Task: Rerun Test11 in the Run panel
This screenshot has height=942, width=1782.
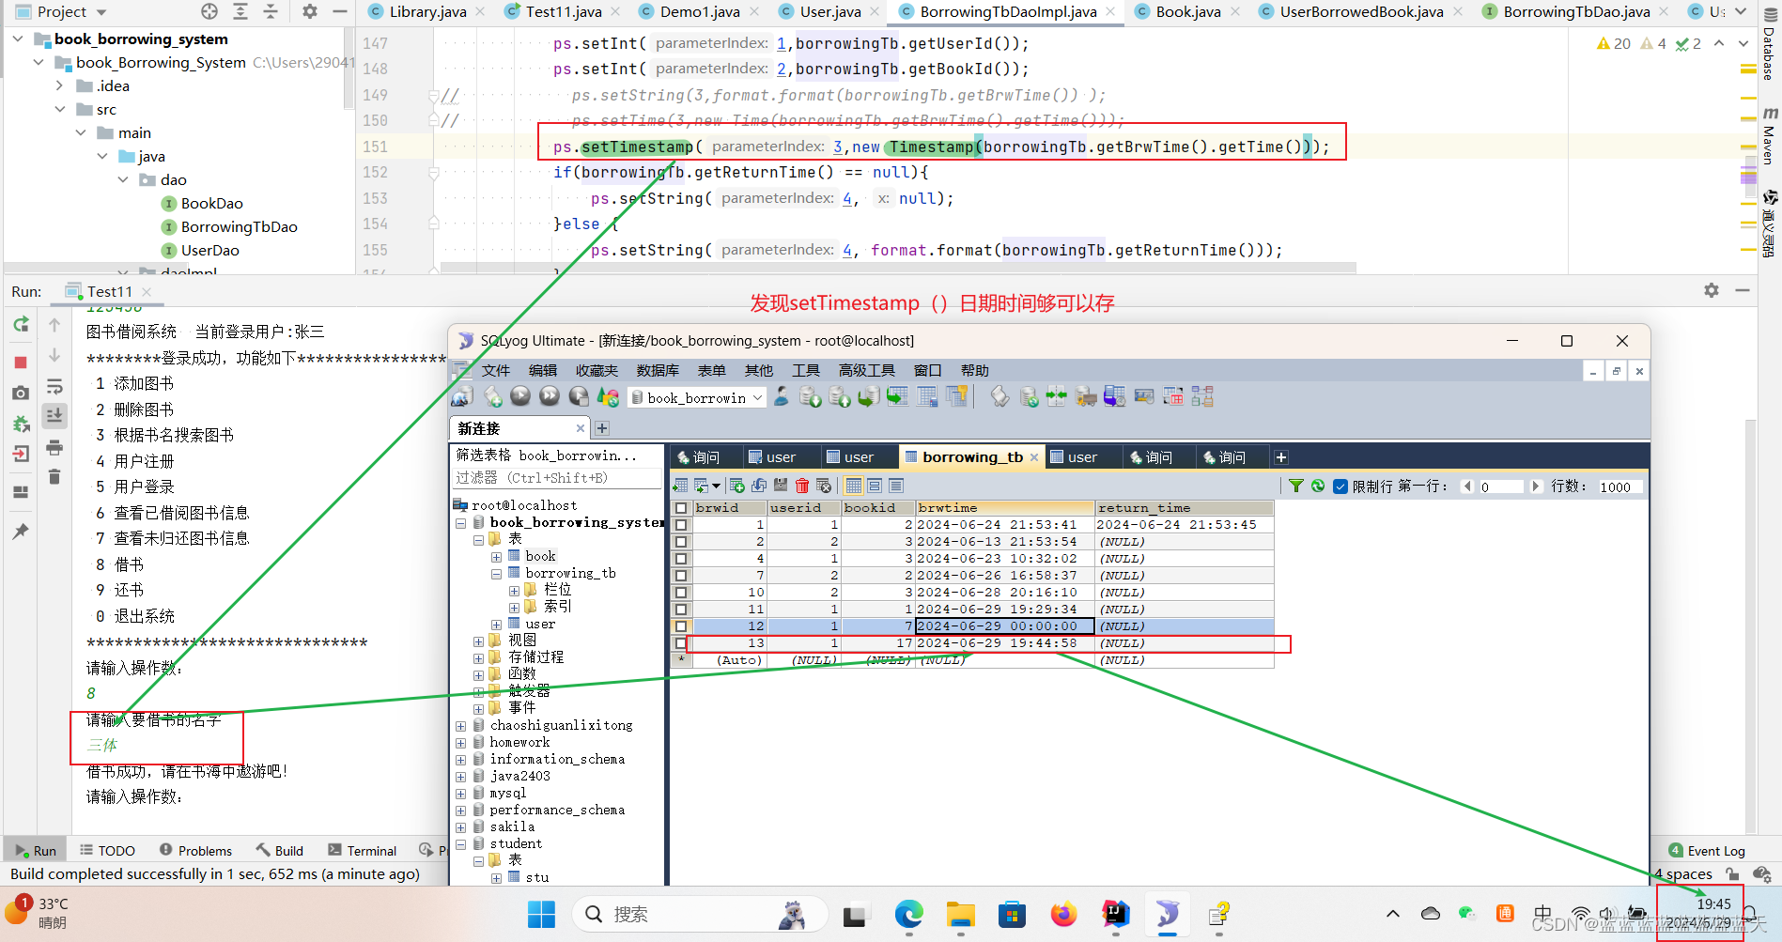Action: 21,325
